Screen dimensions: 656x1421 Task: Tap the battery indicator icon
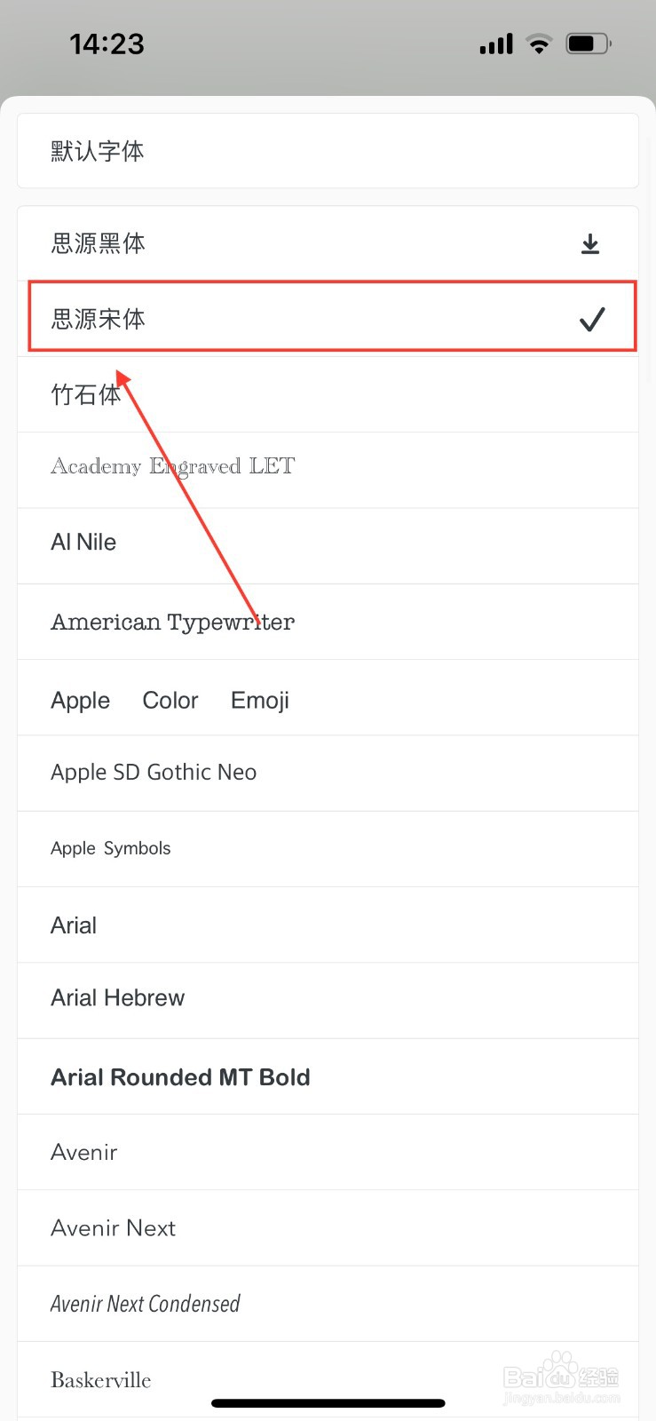pyautogui.click(x=589, y=44)
